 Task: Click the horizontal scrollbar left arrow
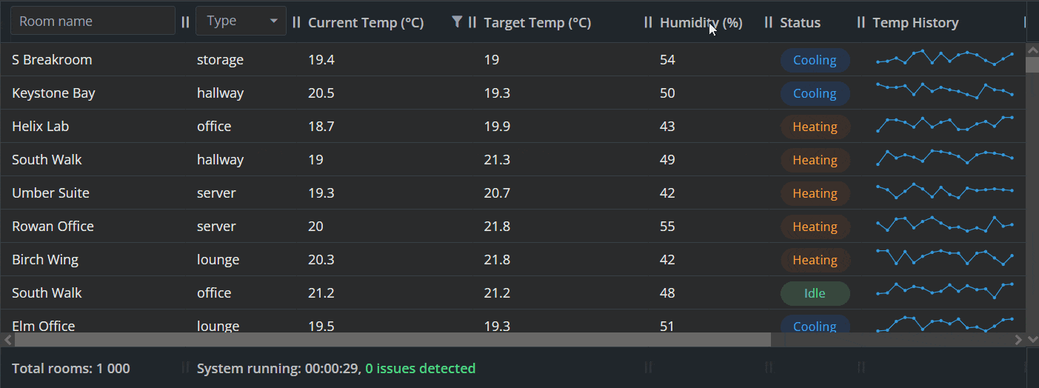(8, 340)
